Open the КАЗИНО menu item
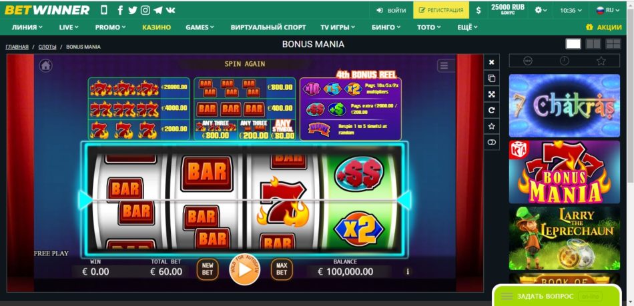Viewport: 634px width, 306px height. point(156,27)
